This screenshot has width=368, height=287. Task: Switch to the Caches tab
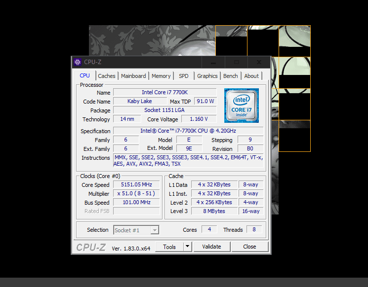(x=107, y=76)
